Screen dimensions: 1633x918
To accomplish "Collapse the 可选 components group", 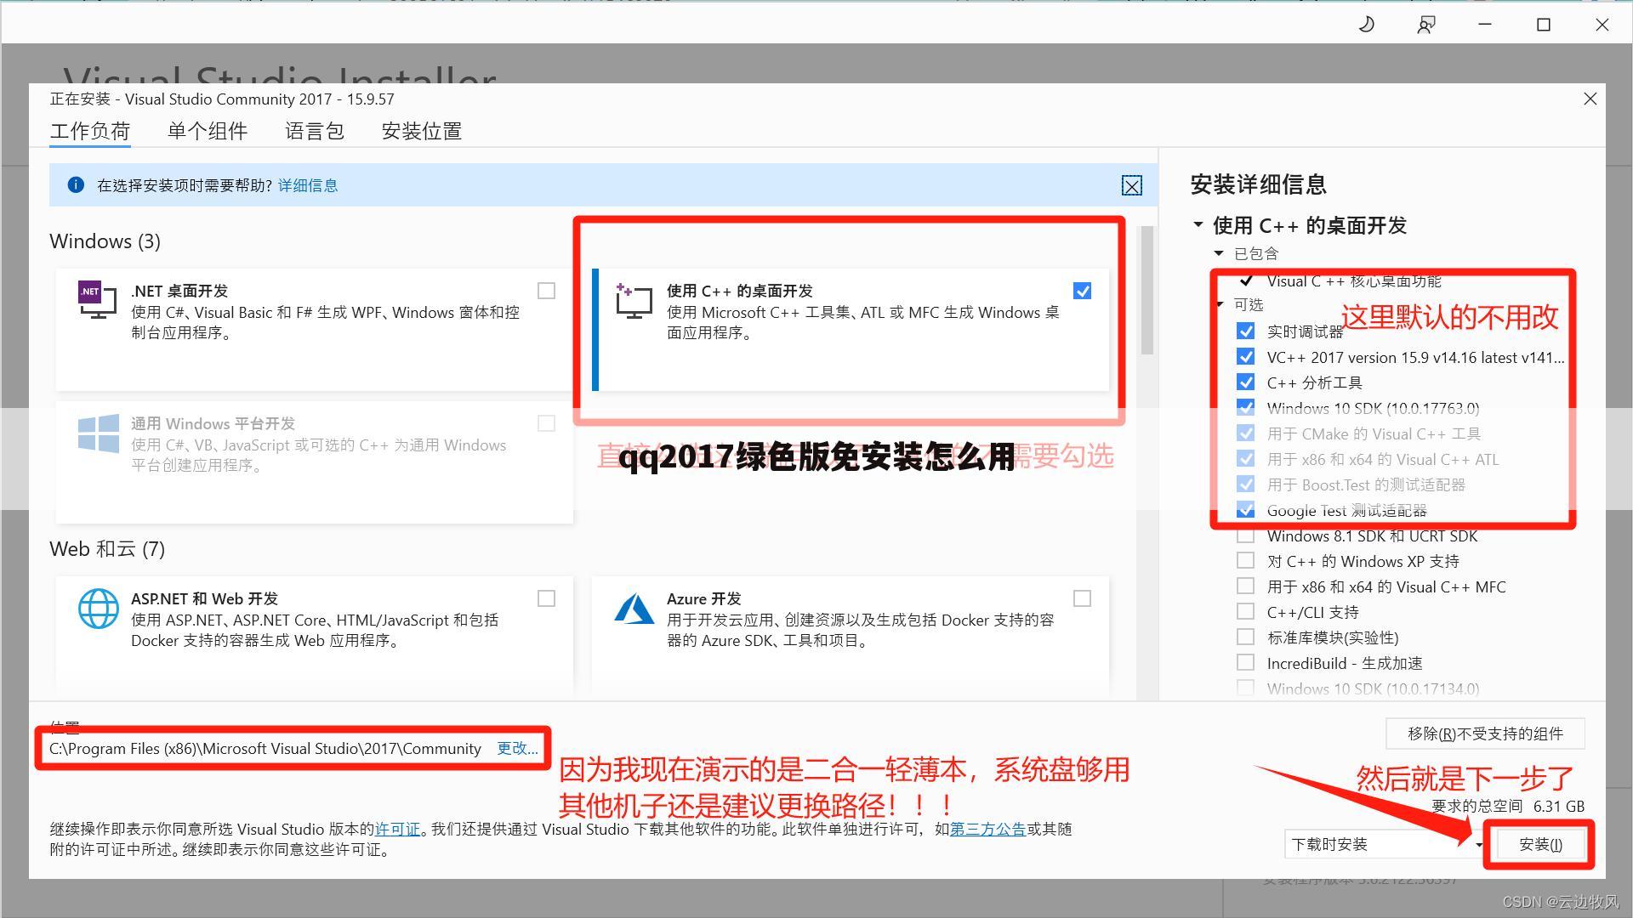I will (1220, 304).
